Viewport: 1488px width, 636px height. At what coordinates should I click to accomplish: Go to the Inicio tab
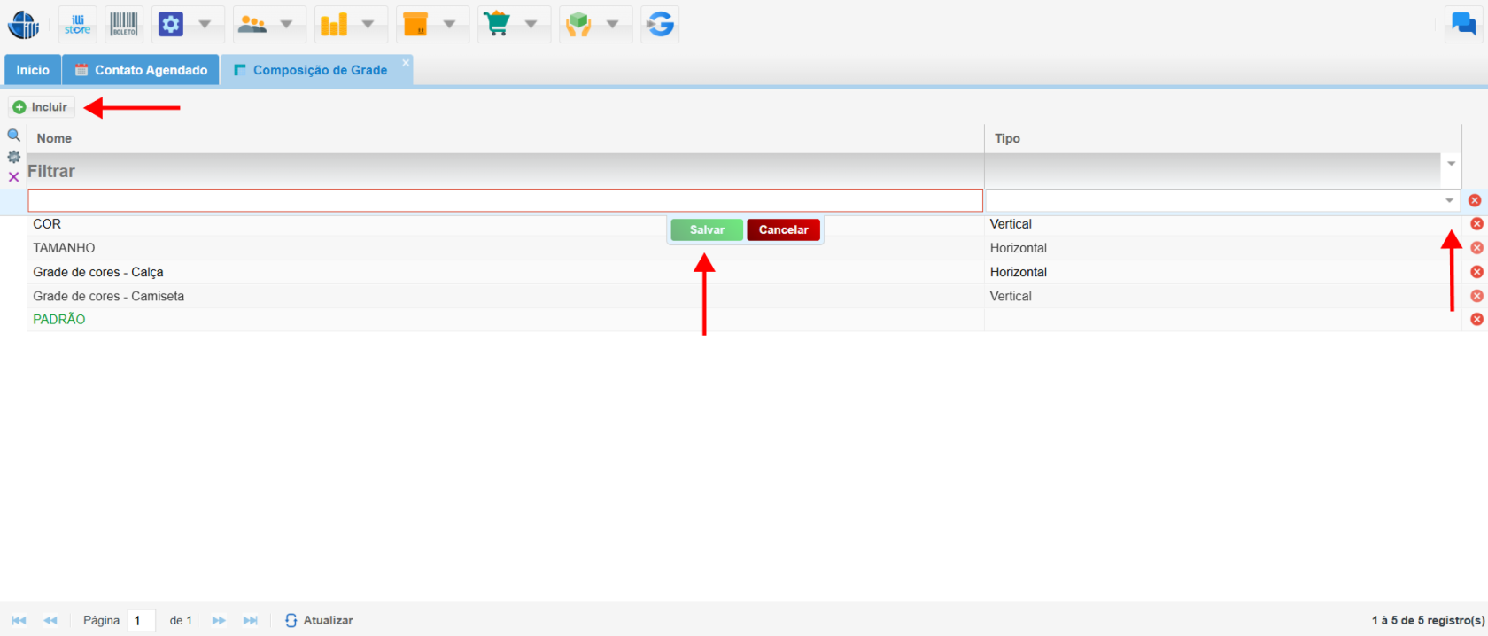click(33, 70)
